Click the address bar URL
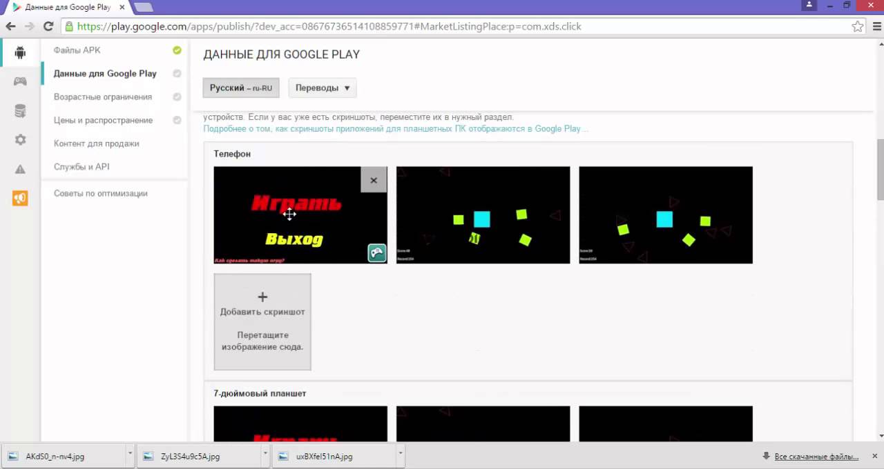884x469 pixels. tap(329, 26)
